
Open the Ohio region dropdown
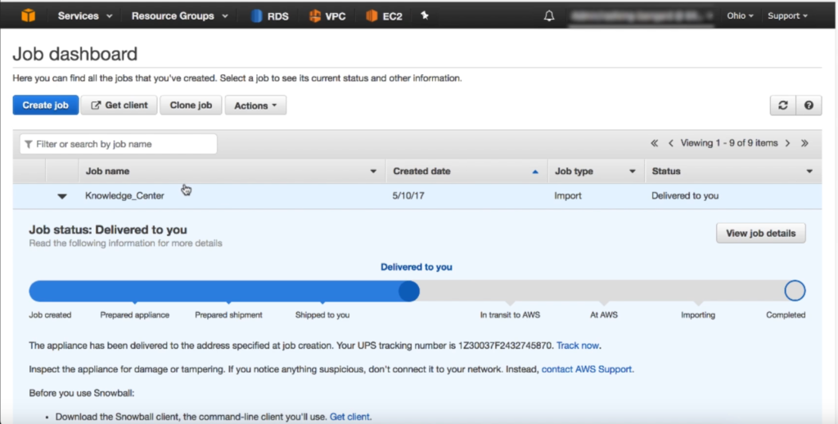click(x=740, y=16)
